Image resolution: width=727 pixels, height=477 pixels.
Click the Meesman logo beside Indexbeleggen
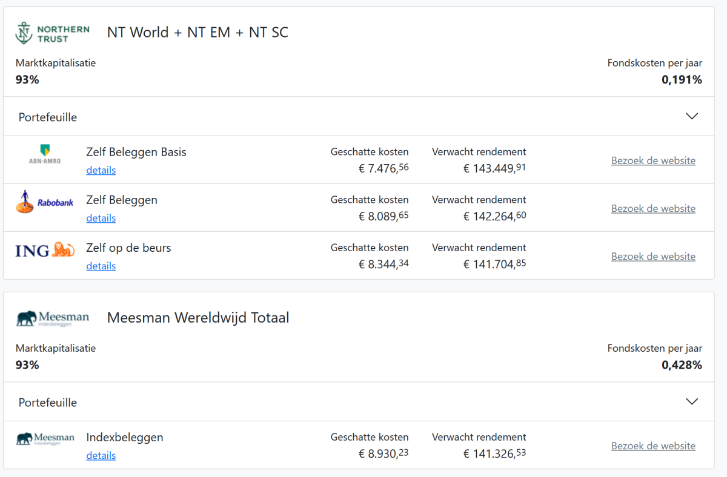[x=45, y=439]
